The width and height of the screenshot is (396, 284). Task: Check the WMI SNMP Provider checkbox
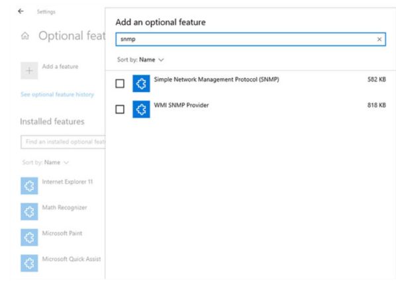click(x=120, y=109)
